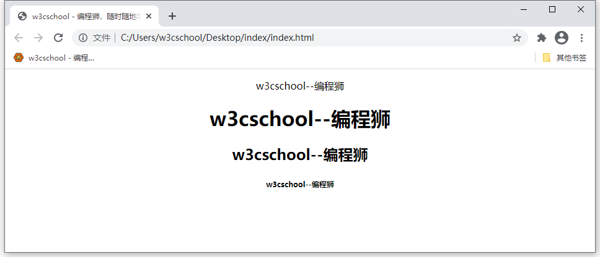
Task: Click the medium-sized w3cschool--编程狮 heading
Action: click(300, 155)
